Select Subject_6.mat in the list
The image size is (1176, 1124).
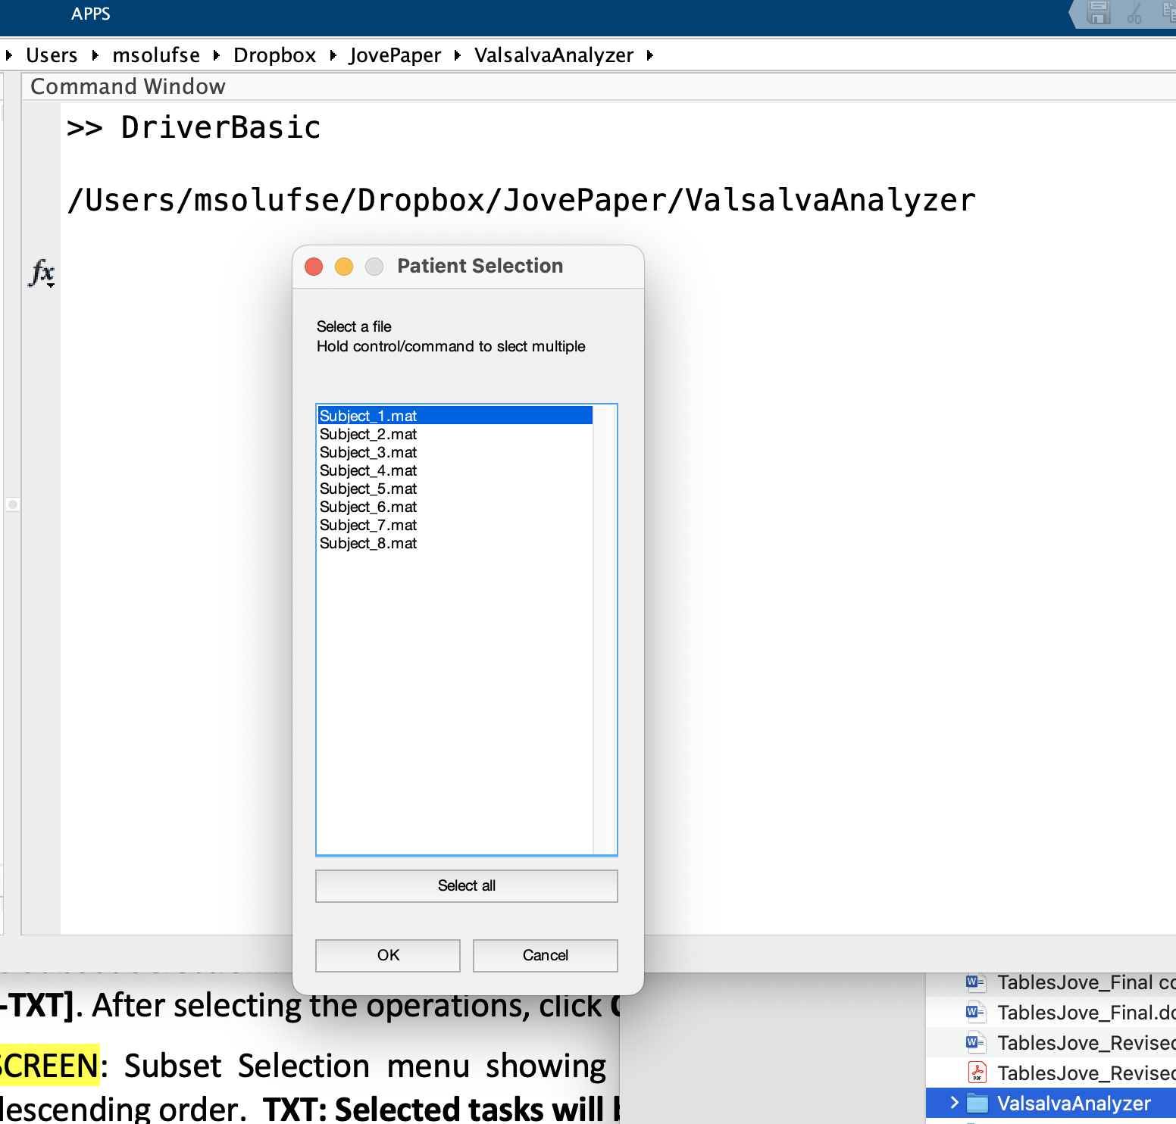pyautogui.click(x=455, y=507)
